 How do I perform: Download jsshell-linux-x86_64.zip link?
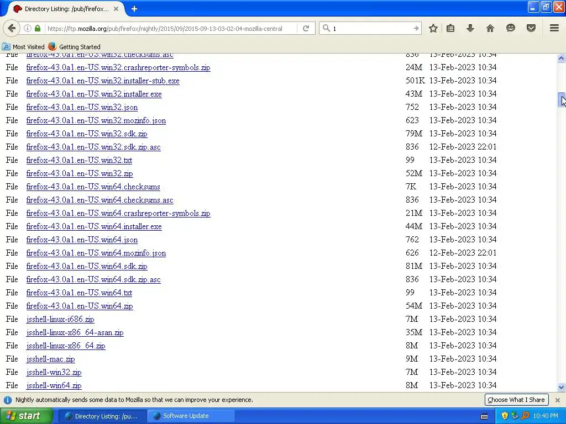tap(66, 346)
